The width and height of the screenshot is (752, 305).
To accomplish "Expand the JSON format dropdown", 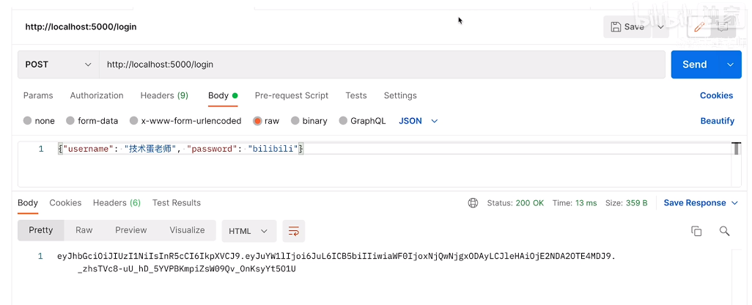I will pos(419,121).
